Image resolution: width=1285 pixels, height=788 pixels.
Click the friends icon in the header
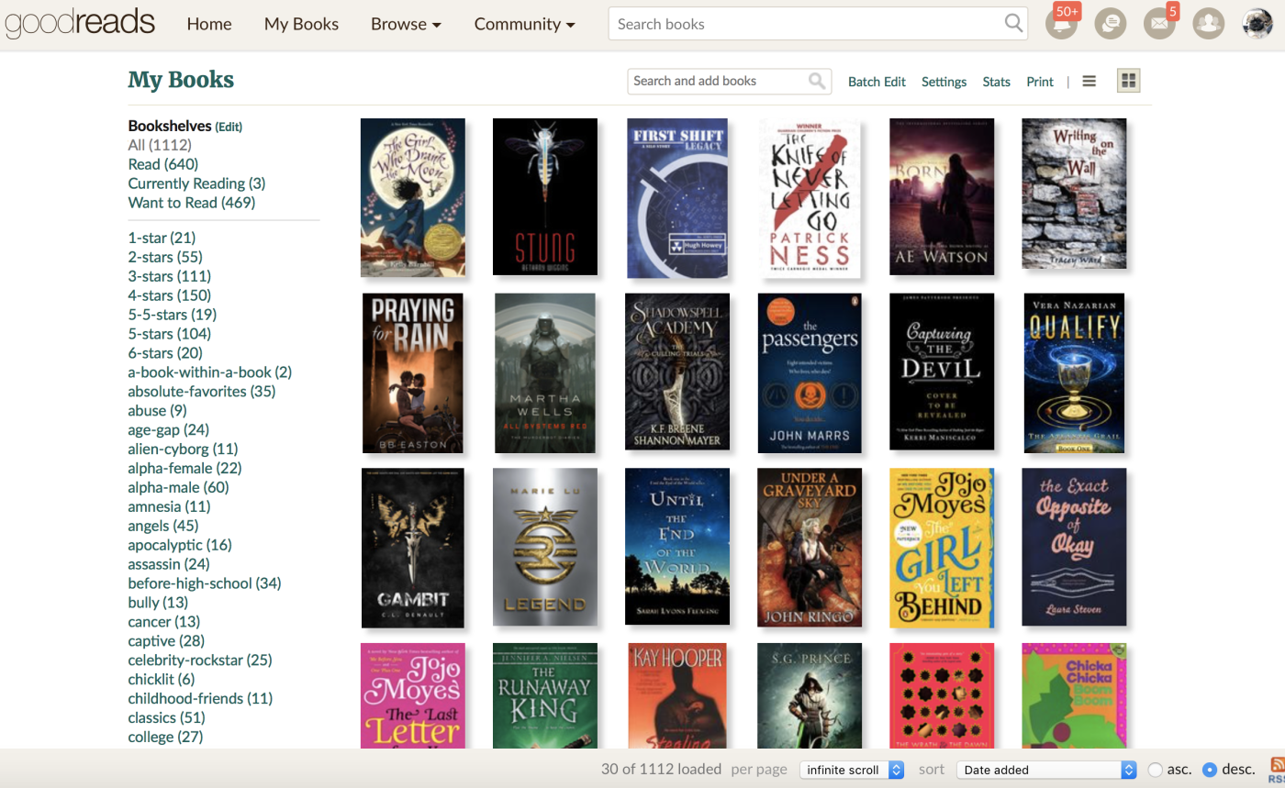1208,23
